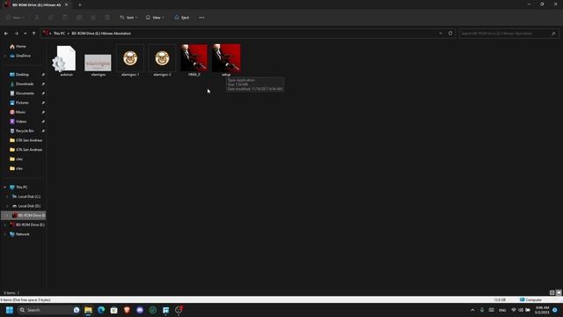Switch to details view layout
This screenshot has height=317, width=563.
pyautogui.click(x=552, y=292)
